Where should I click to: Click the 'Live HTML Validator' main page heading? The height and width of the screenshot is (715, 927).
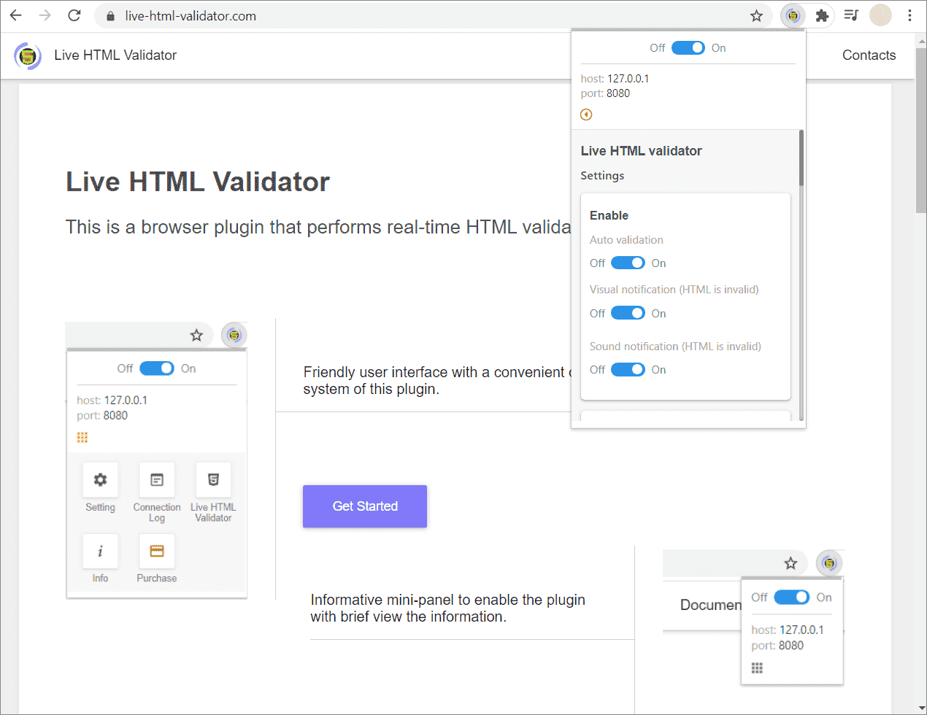click(x=198, y=182)
